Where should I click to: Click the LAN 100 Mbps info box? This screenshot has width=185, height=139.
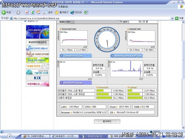(x=71, y=107)
